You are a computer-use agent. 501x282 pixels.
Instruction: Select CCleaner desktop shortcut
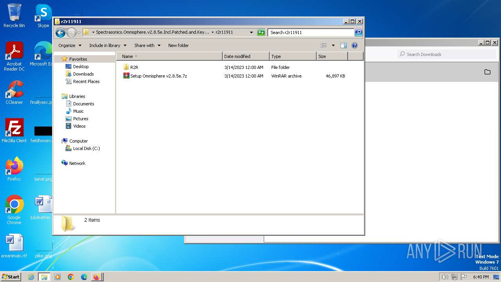tap(14, 92)
